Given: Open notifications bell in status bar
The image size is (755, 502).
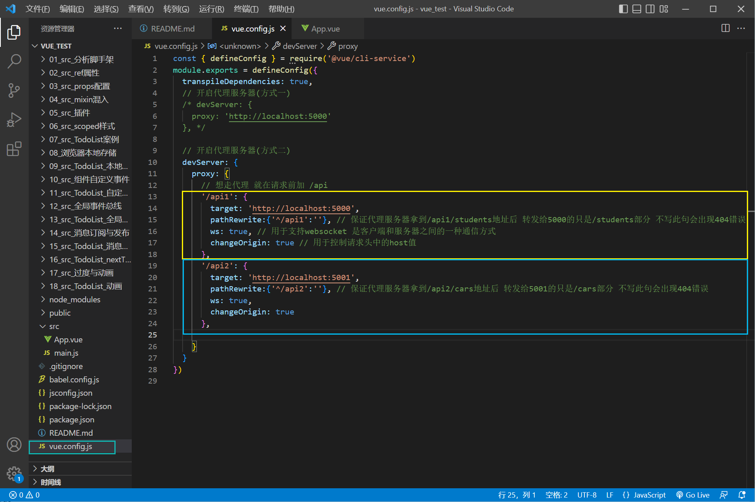Looking at the screenshot, I should pyautogui.click(x=742, y=495).
